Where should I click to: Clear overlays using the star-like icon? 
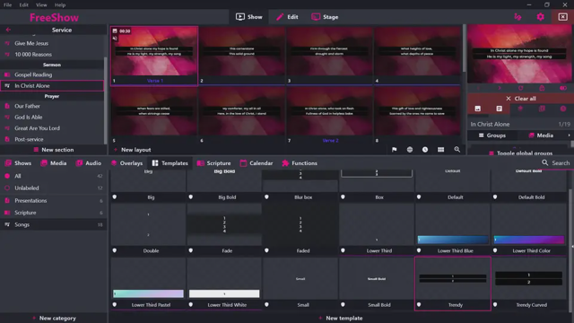(x=520, y=109)
